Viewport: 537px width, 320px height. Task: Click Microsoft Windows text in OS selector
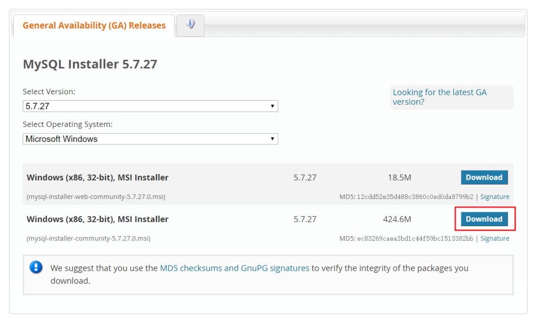(62, 139)
